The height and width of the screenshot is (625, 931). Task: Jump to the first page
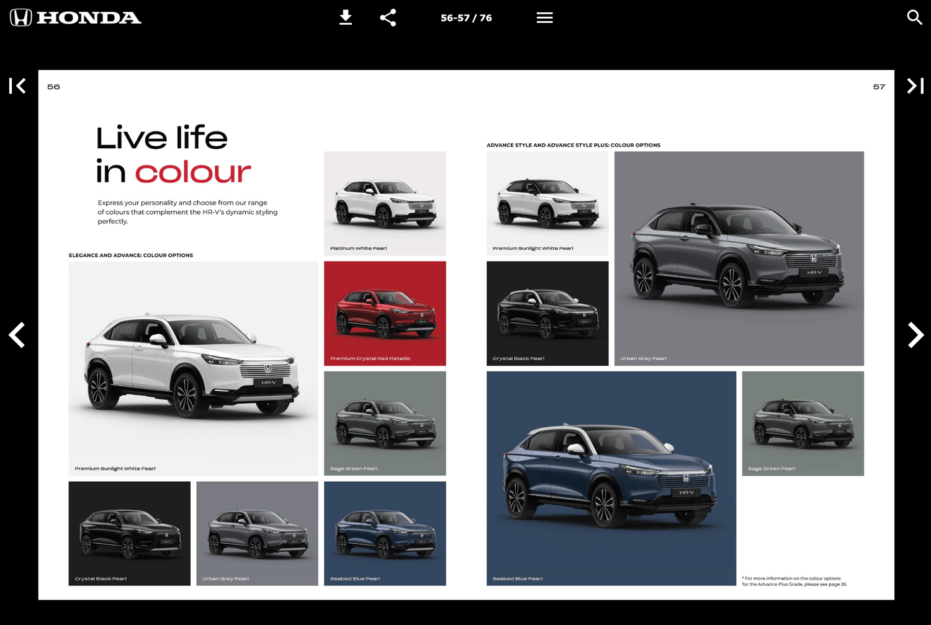tap(17, 86)
